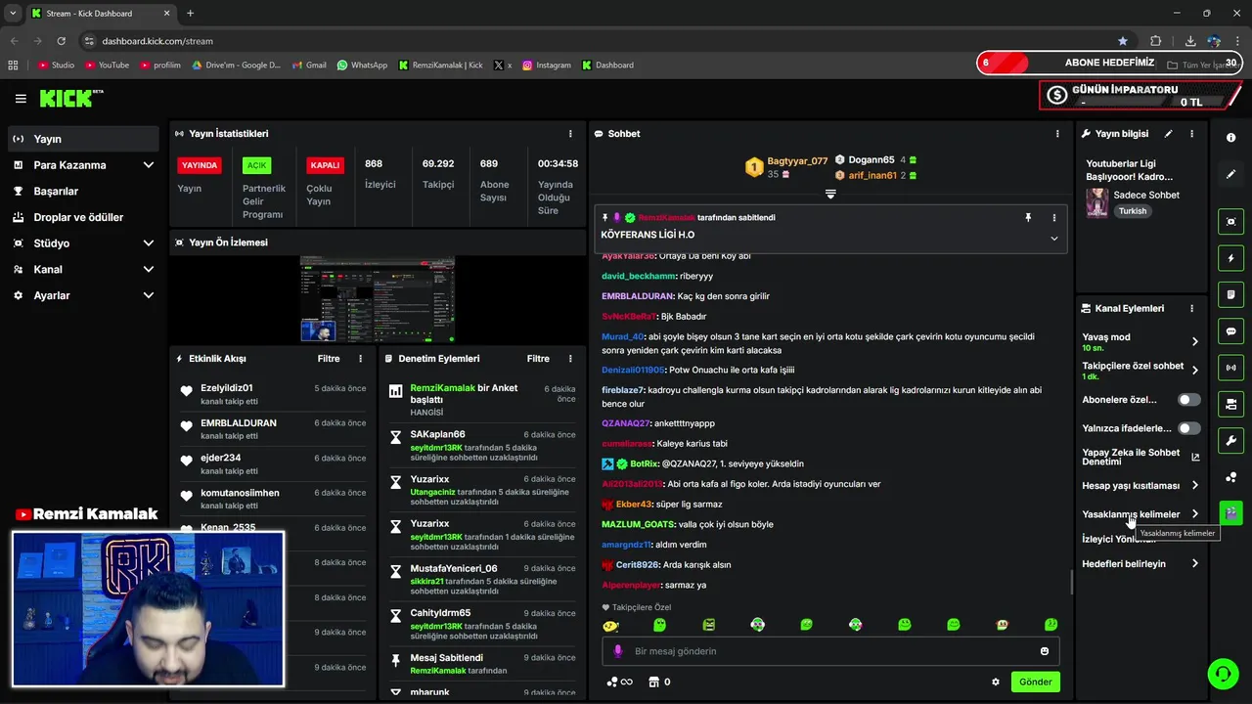This screenshot has width=1252, height=704.
Task: Open Kanal Eylemleri three-dot menu
Action: click(1191, 308)
